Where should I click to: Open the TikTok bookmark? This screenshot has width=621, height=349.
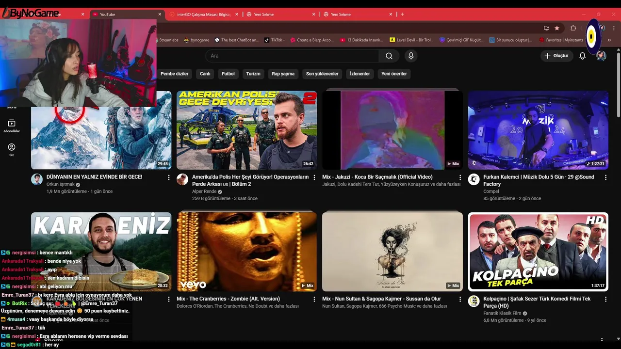275,40
